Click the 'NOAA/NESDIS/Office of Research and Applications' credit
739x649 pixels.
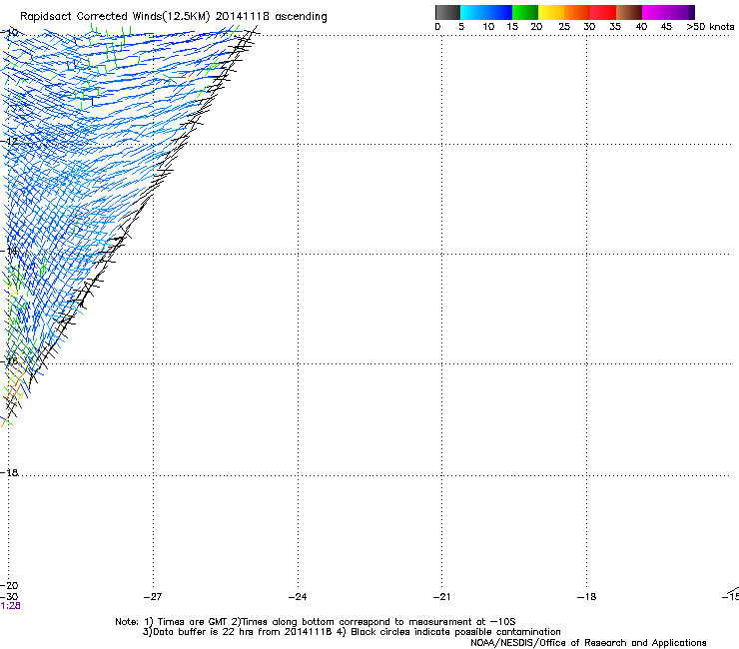[588, 643]
